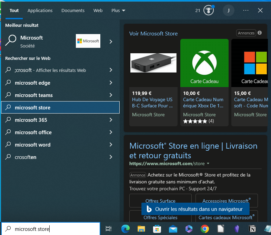Switch to the Web tab
Viewport: 271px width, 235px height.
(x=98, y=11)
